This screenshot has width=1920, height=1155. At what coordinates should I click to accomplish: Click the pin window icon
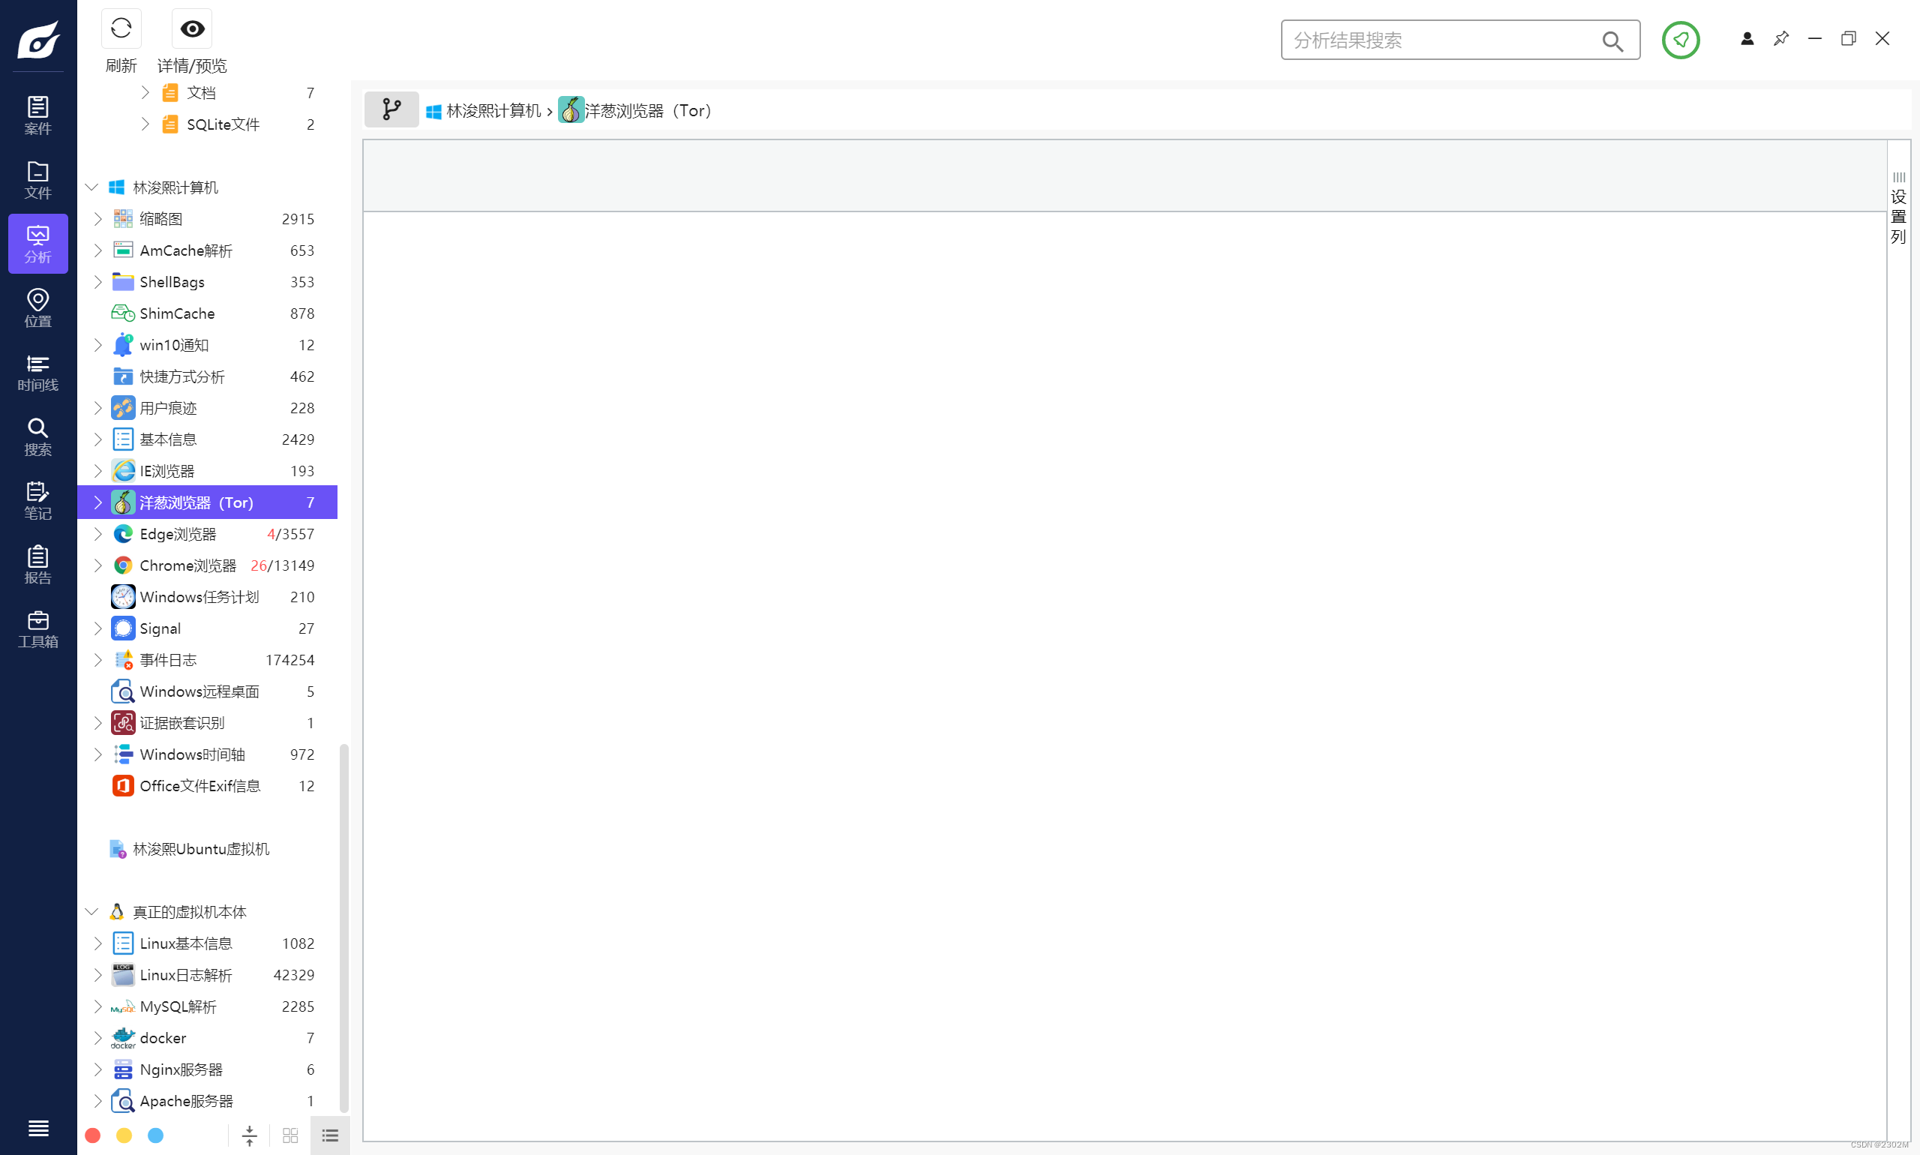coord(1780,39)
